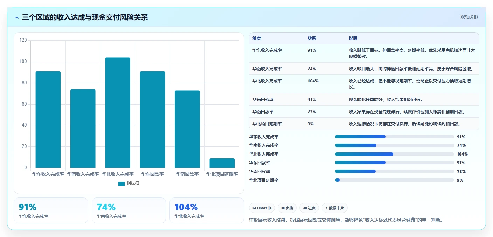Click description starting 收入缺口最大

click(411, 69)
